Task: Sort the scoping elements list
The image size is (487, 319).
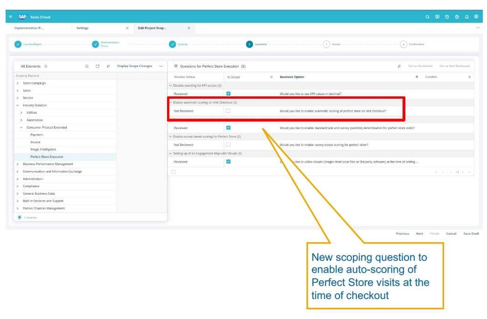Action: 108,66
